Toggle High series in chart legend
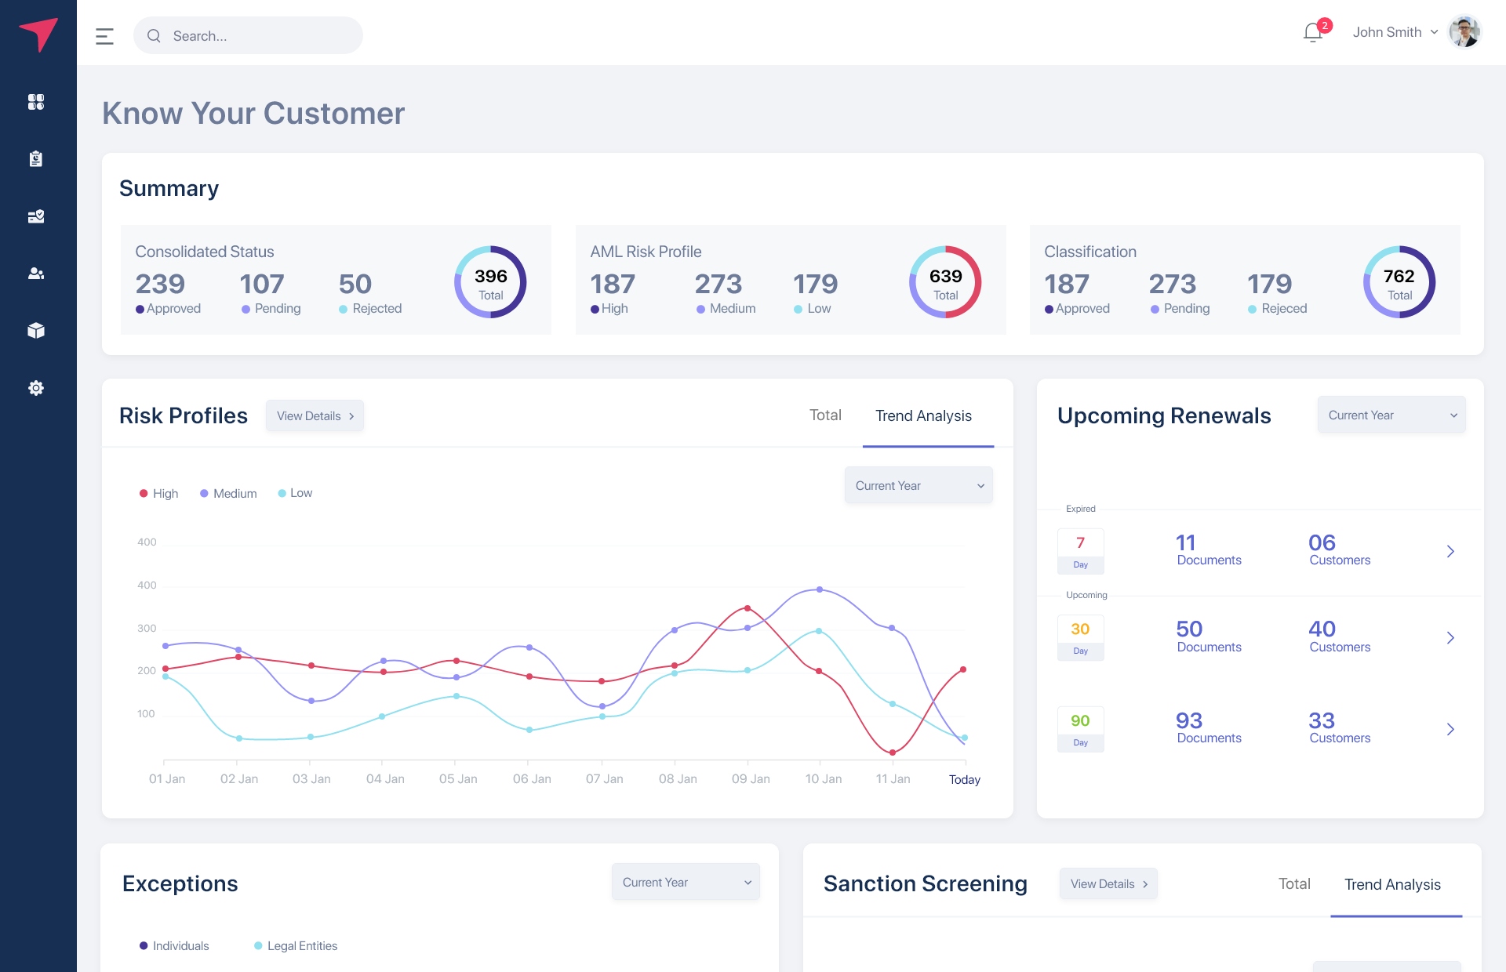This screenshot has width=1506, height=972. [x=159, y=493]
